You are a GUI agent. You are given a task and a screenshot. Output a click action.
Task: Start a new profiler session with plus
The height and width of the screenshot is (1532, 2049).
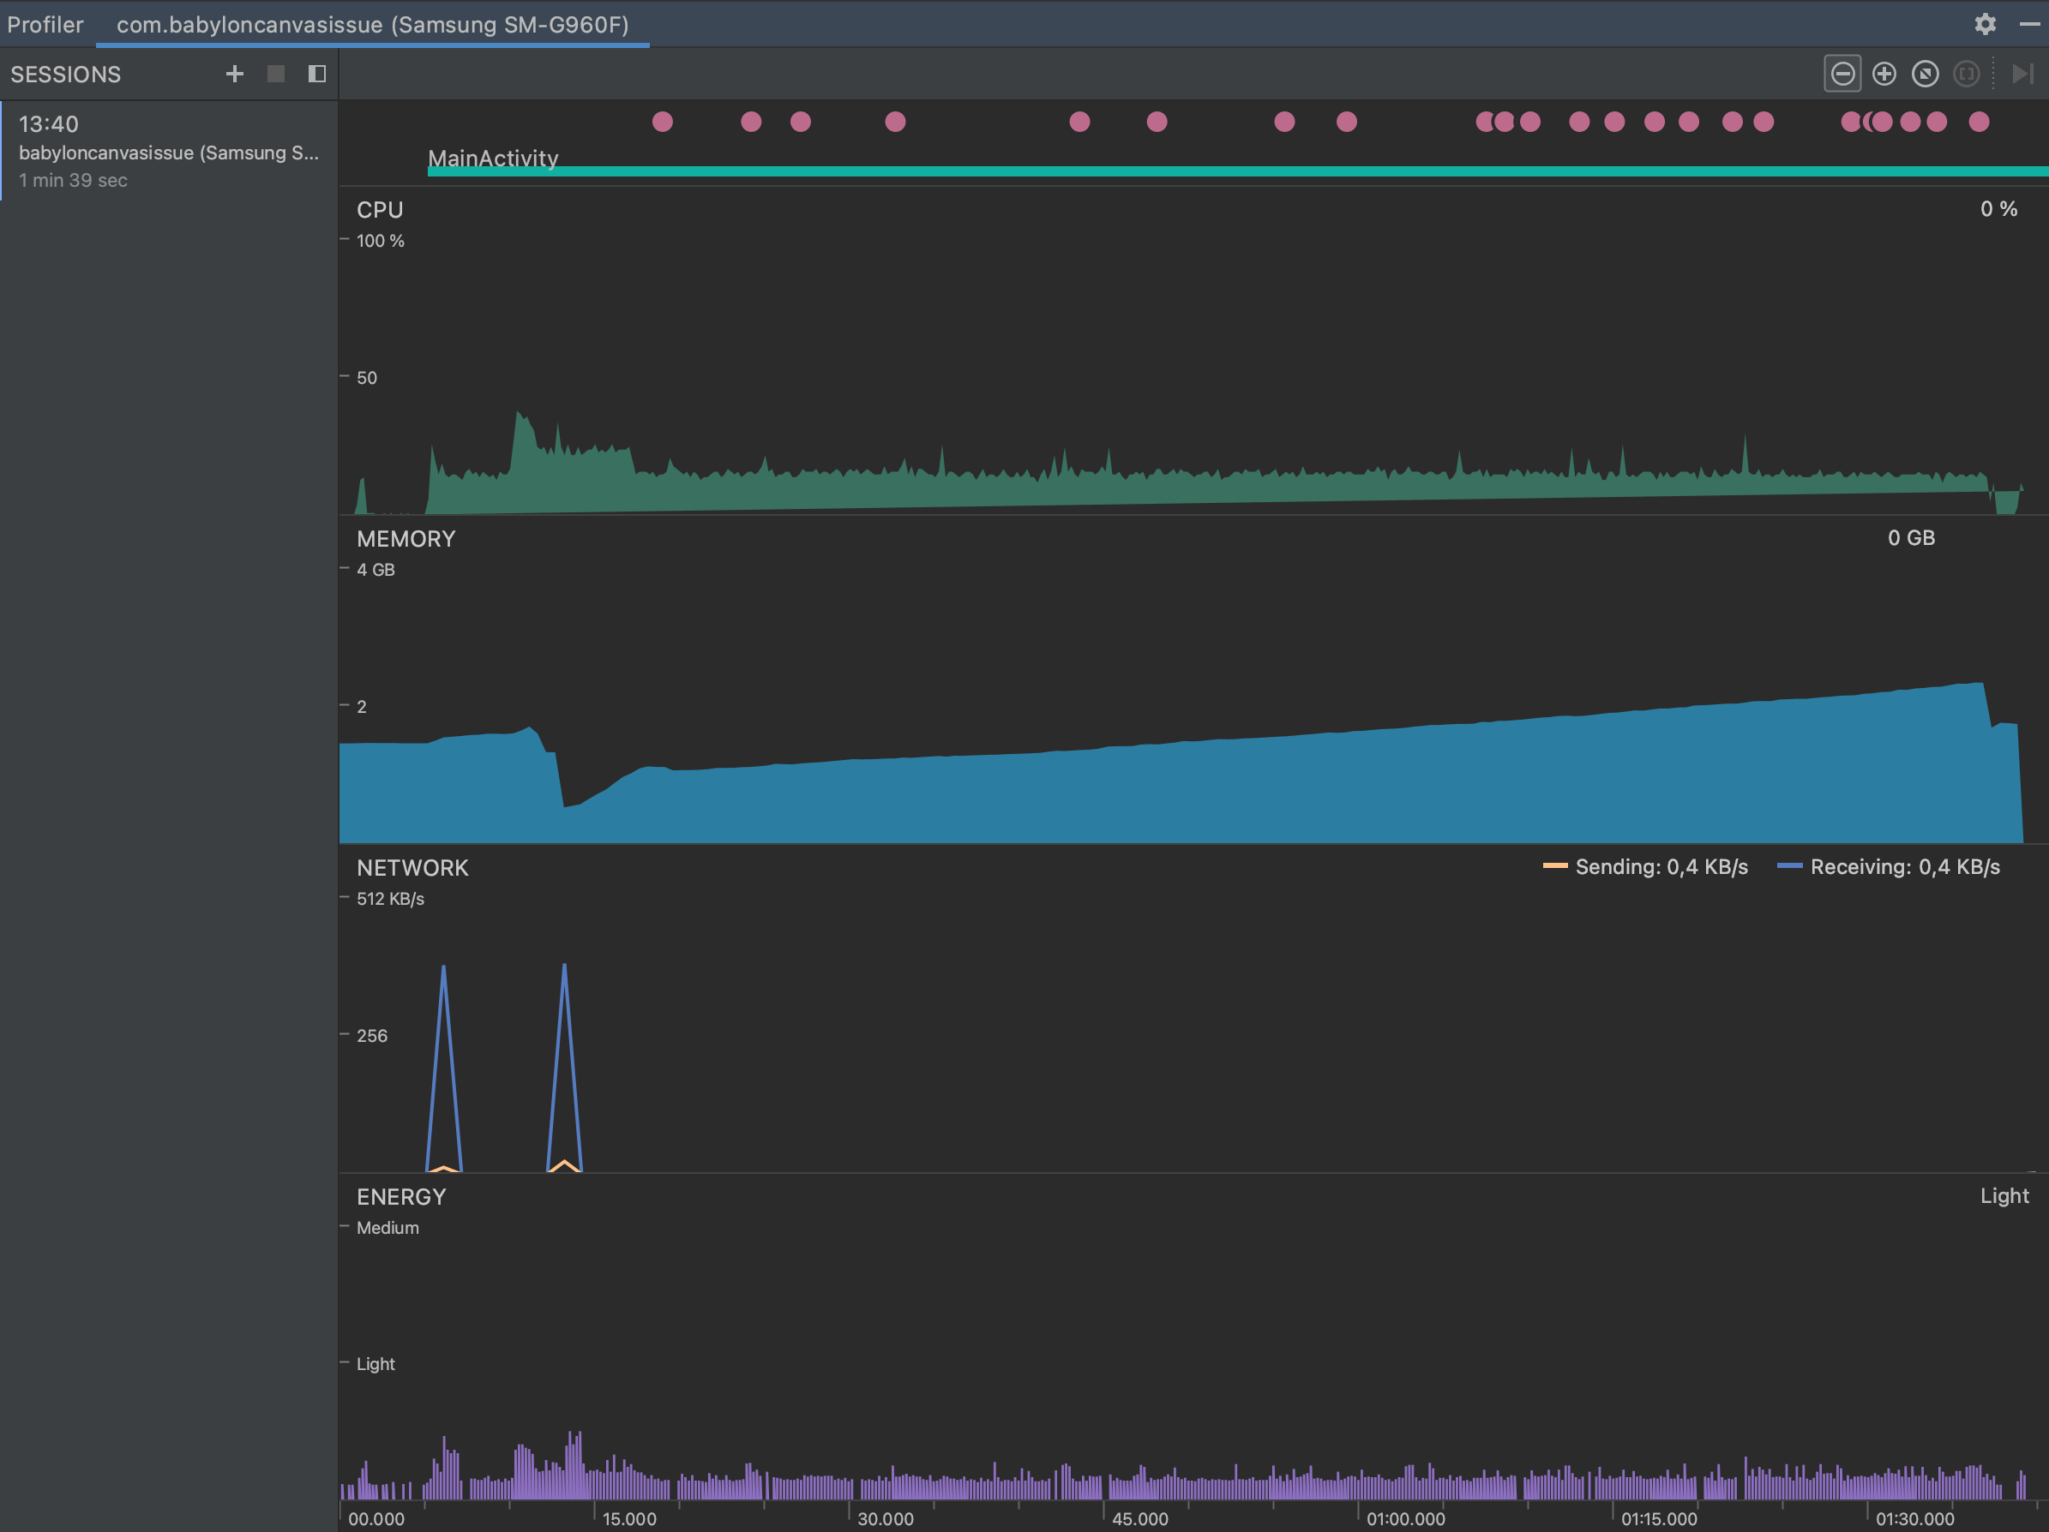click(x=233, y=73)
